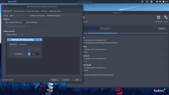
Task: Open Red network settings in Nextcloud
Action: click(166, 19)
